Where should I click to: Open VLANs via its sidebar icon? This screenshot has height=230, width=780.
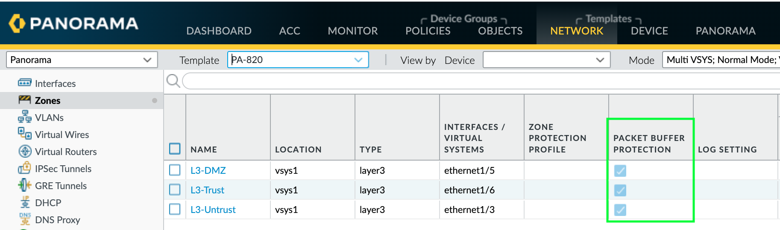[x=24, y=117]
